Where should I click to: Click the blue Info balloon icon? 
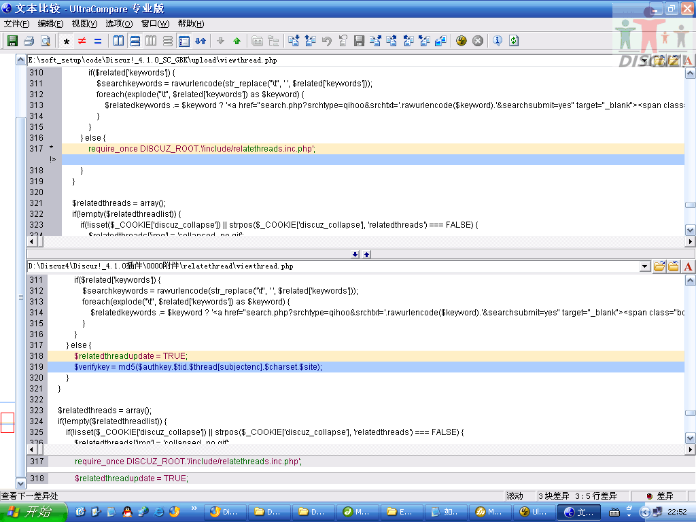coord(498,41)
